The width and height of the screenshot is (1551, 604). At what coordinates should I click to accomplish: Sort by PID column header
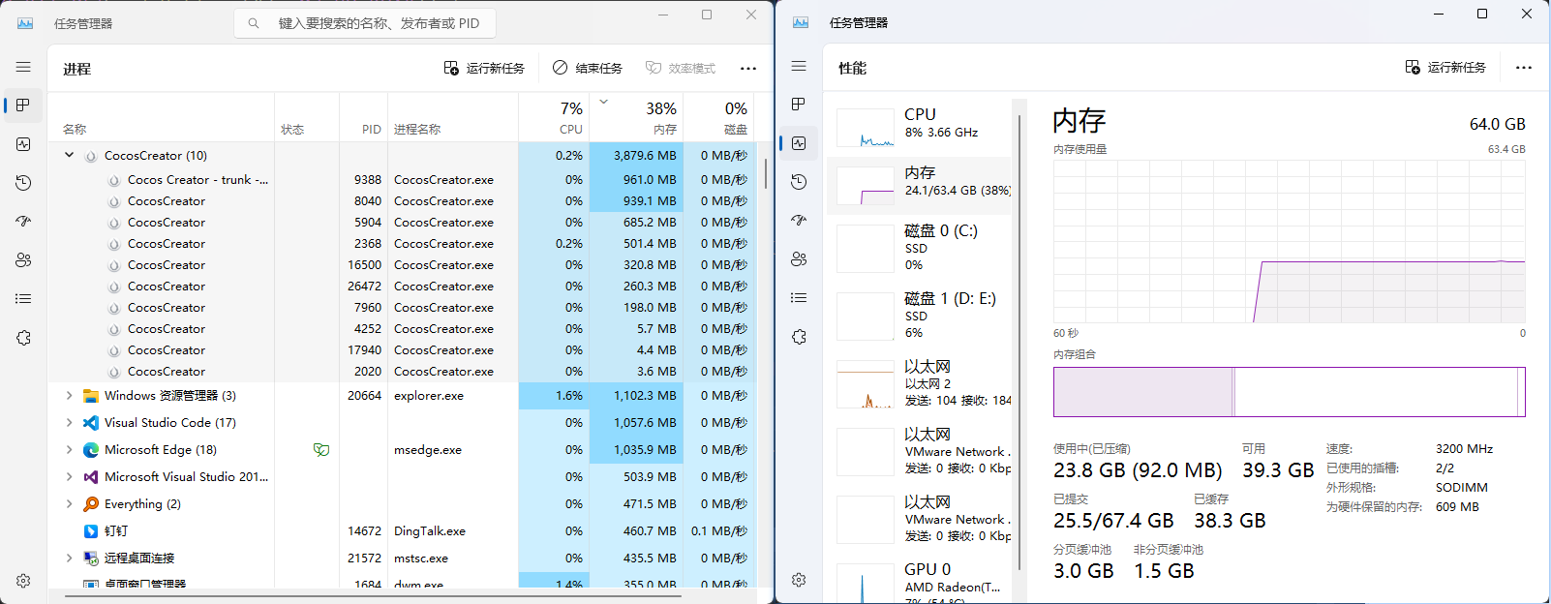point(363,118)
